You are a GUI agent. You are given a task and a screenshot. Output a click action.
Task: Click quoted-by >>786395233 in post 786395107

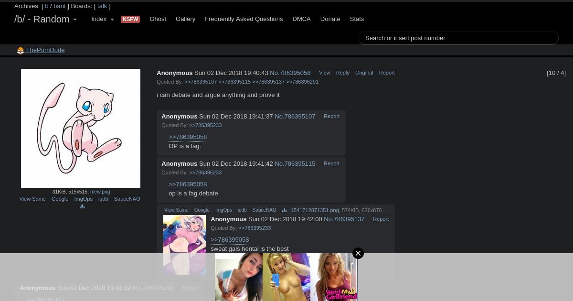click(205, 125)
